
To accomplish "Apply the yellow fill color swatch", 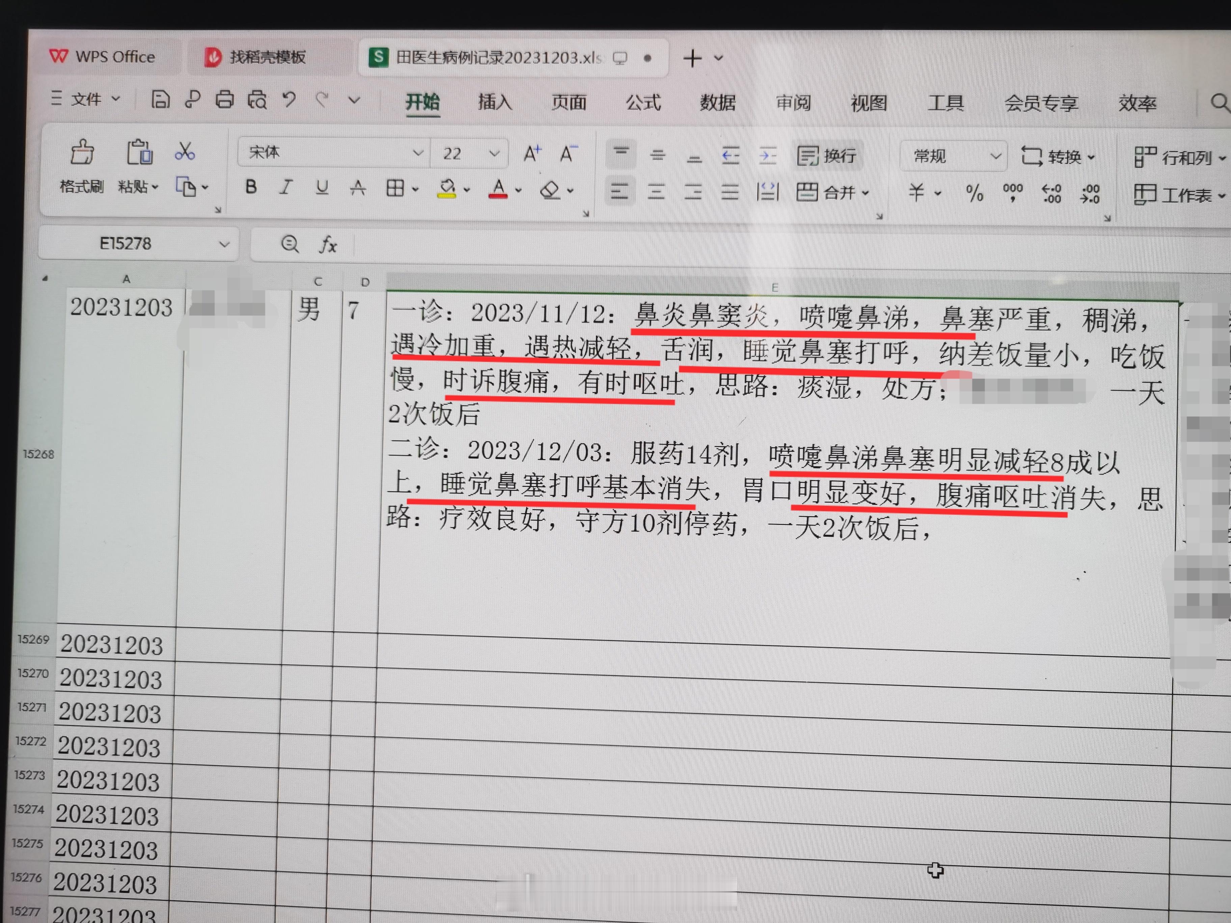I will click(x=447, y=189).
